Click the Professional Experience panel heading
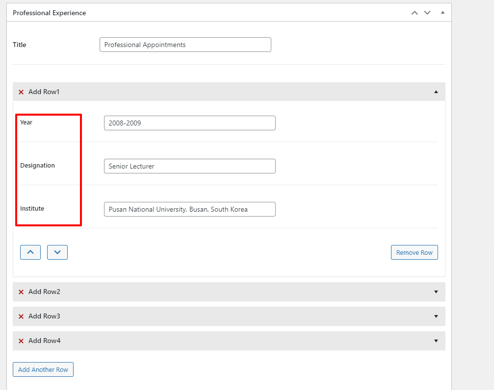 point(50,13)
